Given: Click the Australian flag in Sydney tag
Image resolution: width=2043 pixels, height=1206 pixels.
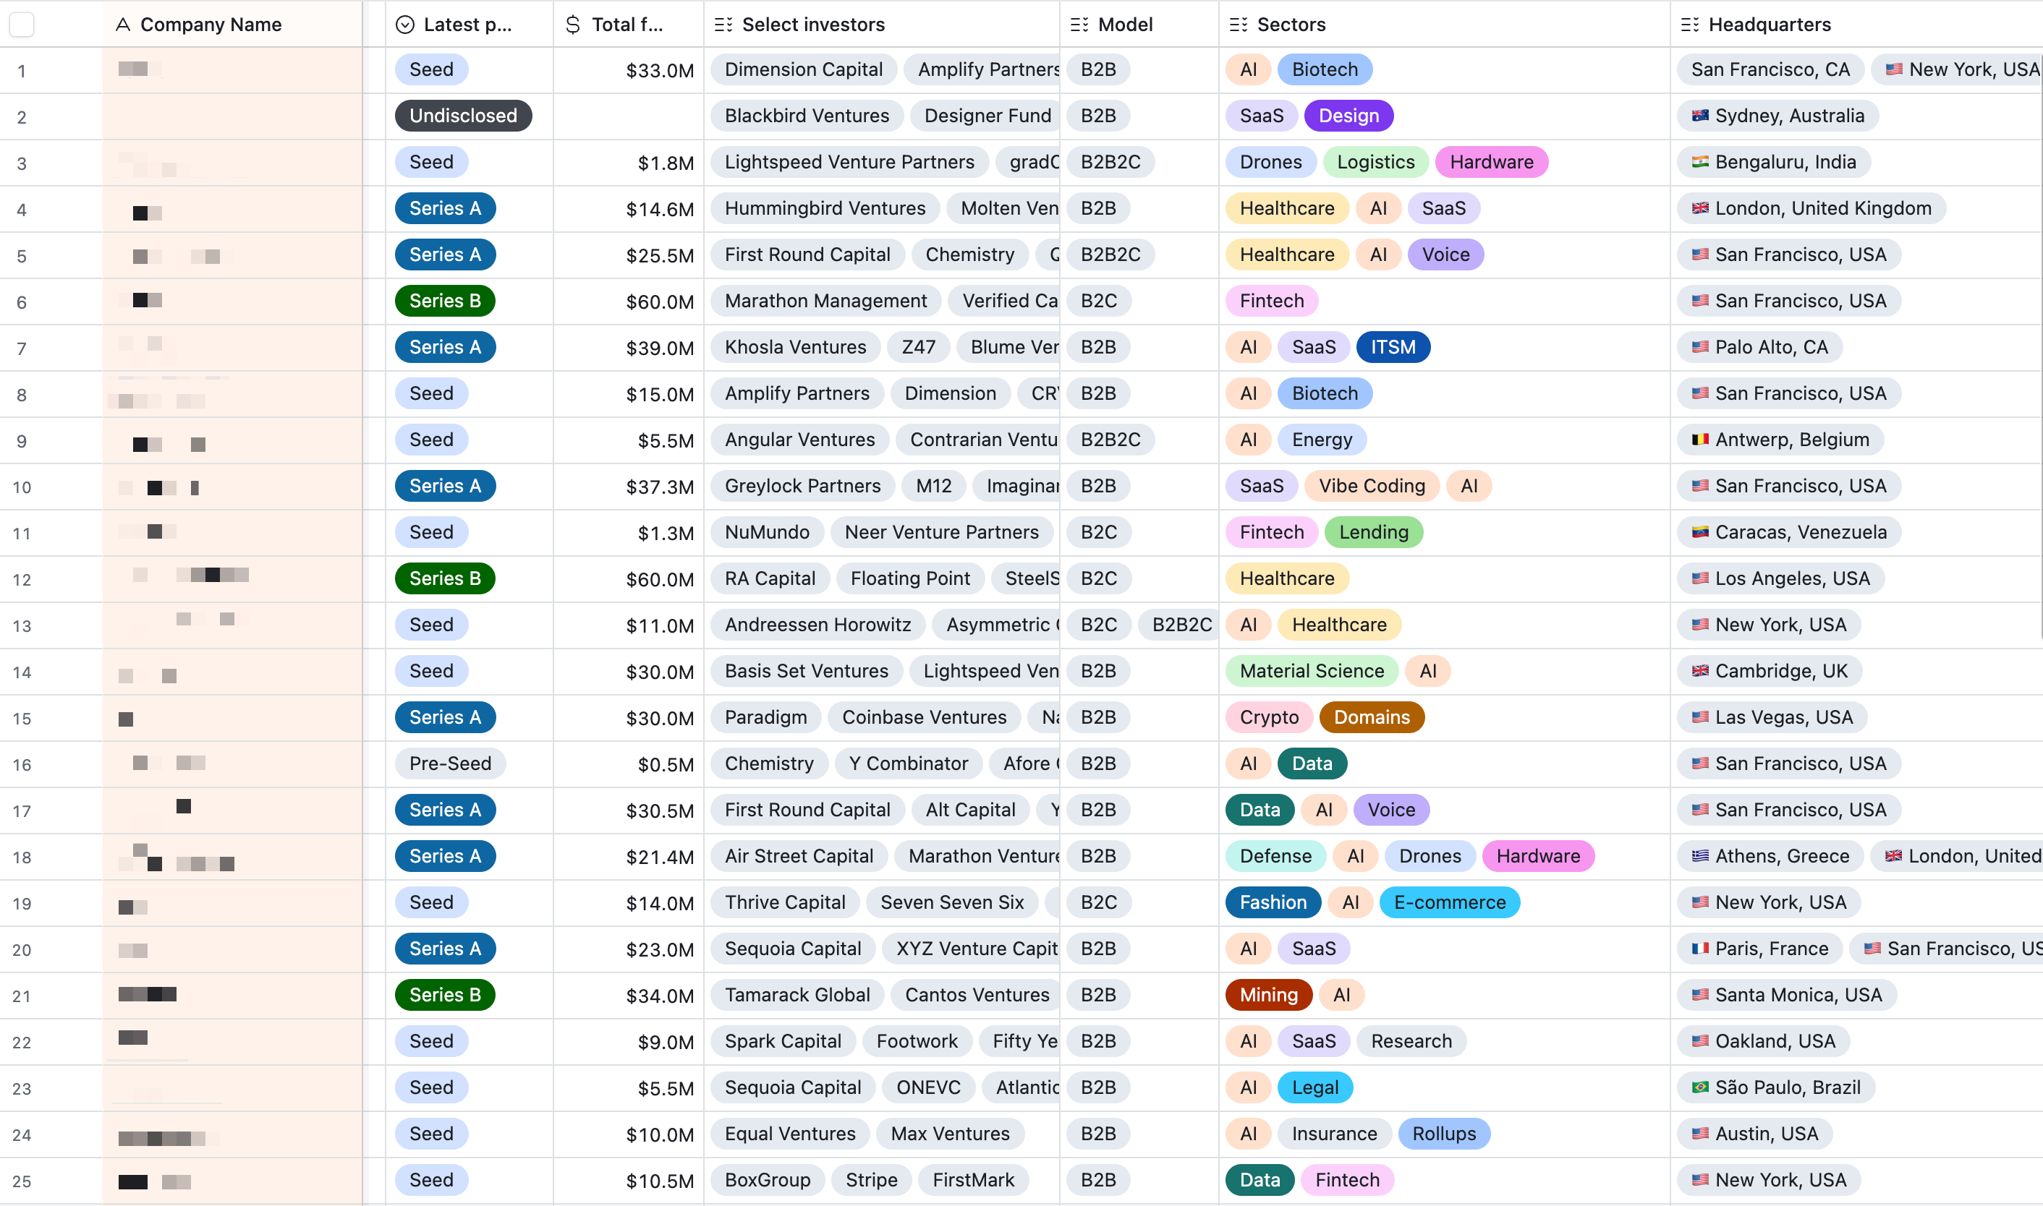Looking at the screenshot, I should [1700, 116].
